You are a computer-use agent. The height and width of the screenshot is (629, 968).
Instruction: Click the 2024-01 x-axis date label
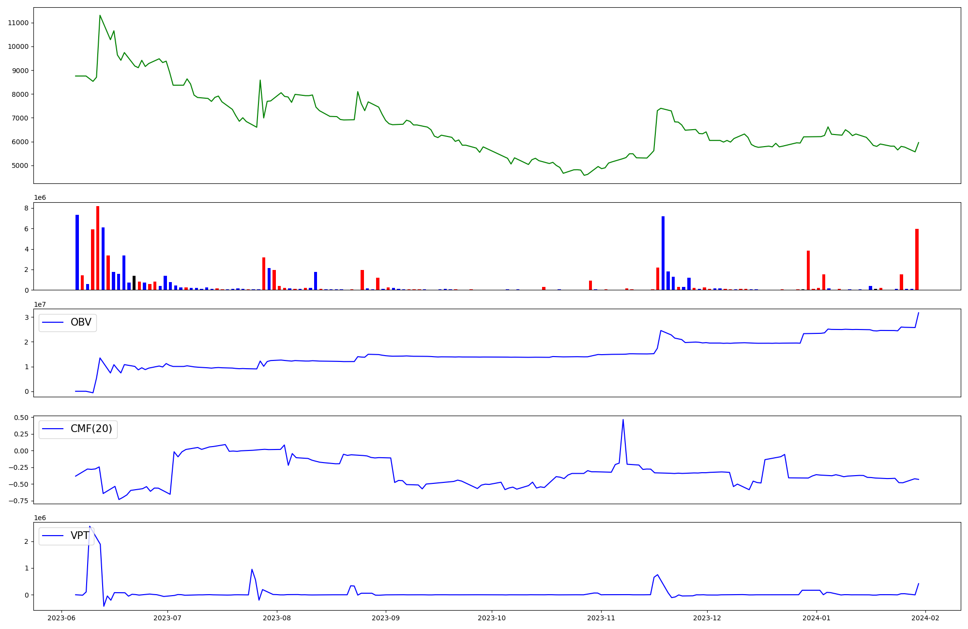tap(817, 618)
